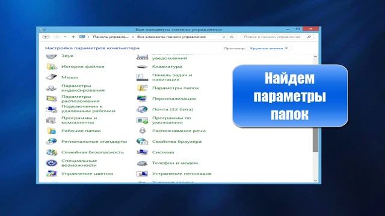Expand address bar history dropdown arrow
This screenshot has width=385, height=216.
pyautogui.click(x=224, y=37)
